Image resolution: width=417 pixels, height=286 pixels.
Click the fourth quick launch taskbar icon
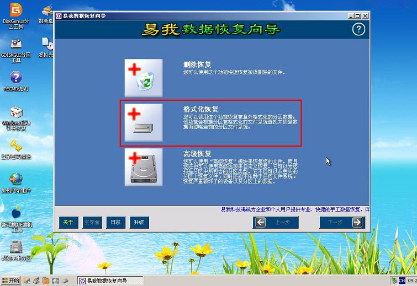tap(55, 280)
